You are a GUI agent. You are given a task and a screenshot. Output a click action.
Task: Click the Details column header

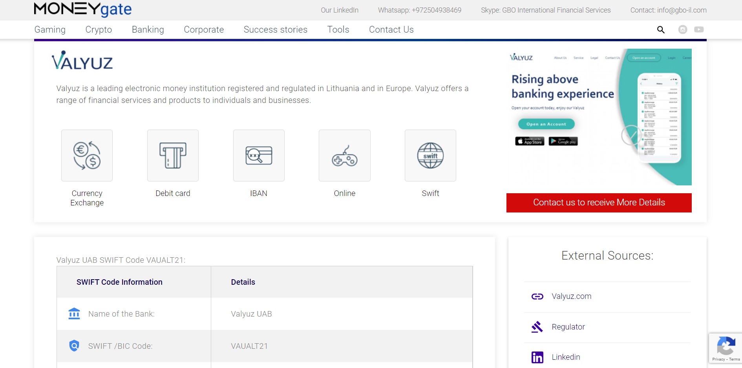pyautogui.click(x=243, y=282)
